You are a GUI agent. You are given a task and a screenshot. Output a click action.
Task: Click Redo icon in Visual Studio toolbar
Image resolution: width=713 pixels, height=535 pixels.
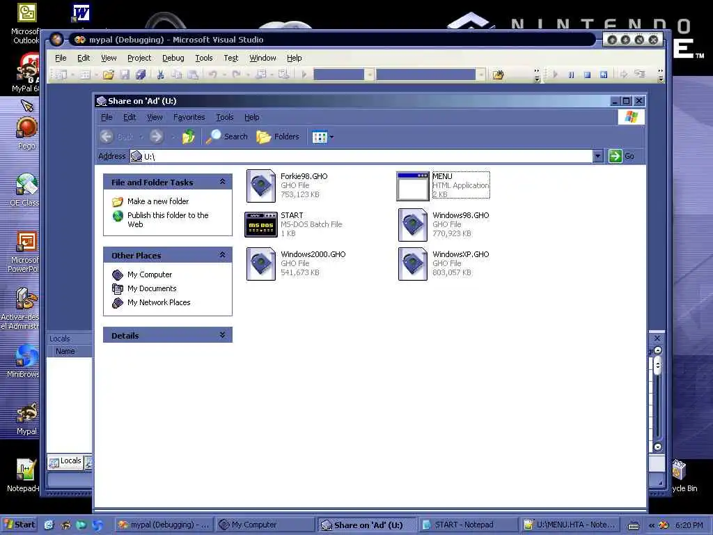click(236, 74)
